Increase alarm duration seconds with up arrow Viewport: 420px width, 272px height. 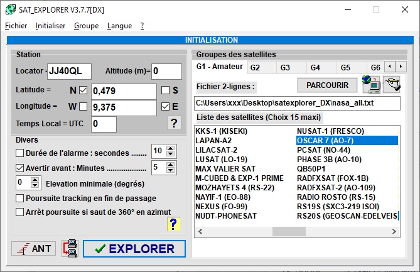170,148
